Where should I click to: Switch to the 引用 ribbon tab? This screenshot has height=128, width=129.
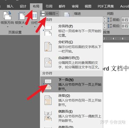pyautogui.click(x=49, y=6)
